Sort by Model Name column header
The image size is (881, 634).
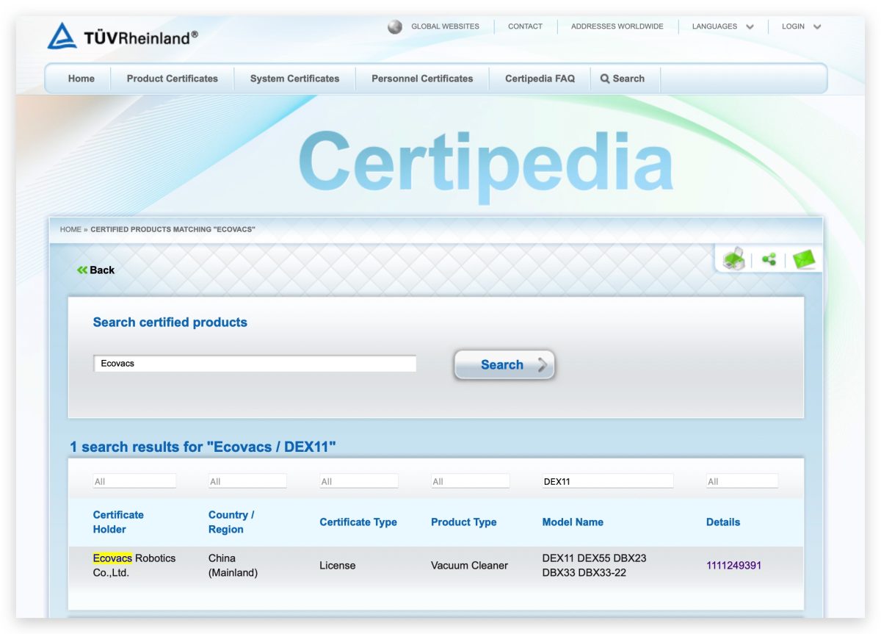click(x=573, y=522)
